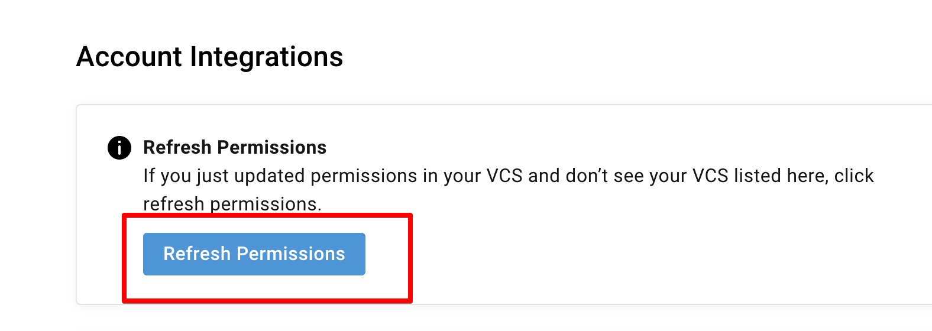
Task: Click the word 'Refresh' in the bold title
Action: click(x=177, y=147)
